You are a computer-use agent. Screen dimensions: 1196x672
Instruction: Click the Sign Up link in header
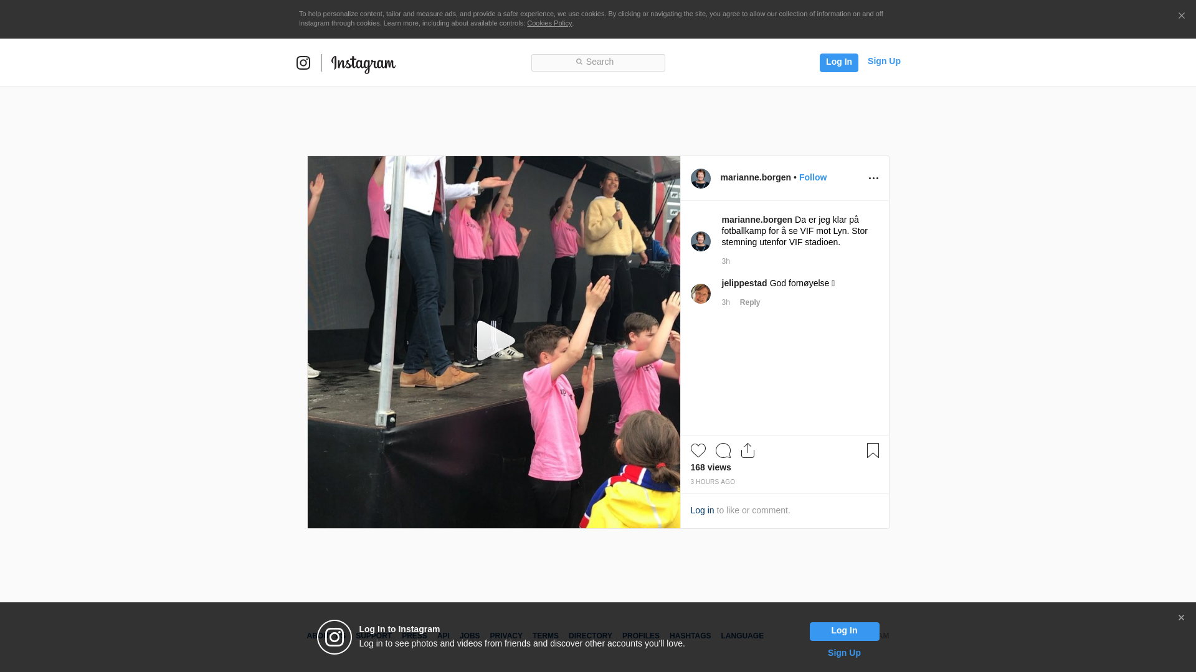(x=884, y=61)
